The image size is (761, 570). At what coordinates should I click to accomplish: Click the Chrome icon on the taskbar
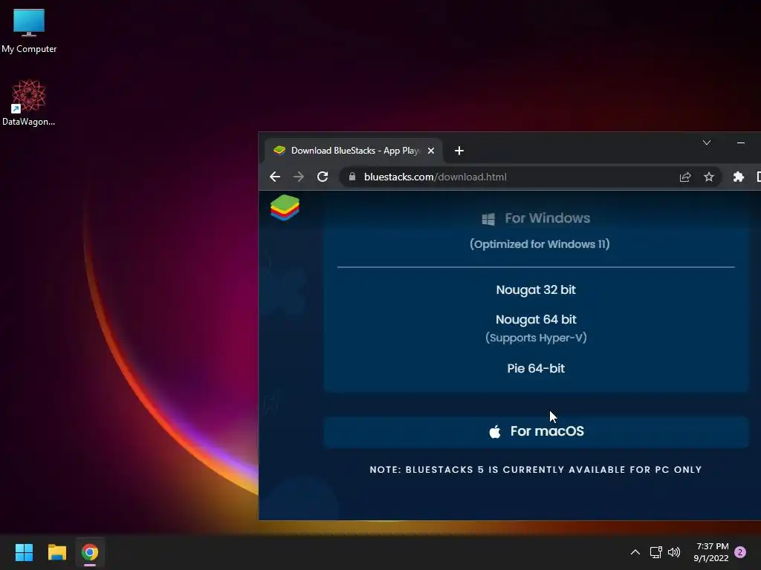click(x=90, y=552)
